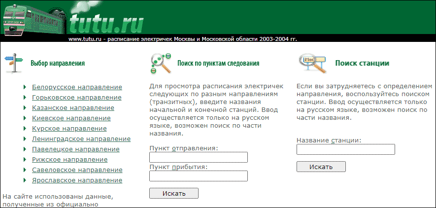Open Рижское направление link
The image size is (436, 208).
click(70, 160)
